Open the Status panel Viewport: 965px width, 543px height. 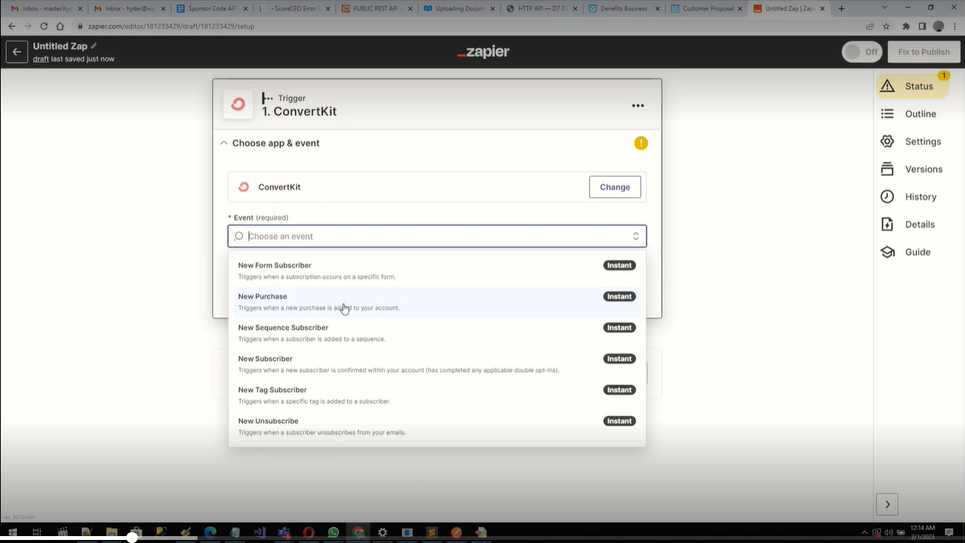coord(912,87)
